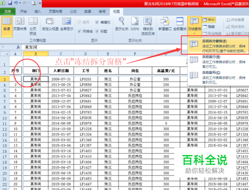Switch to the Review (审阅) tab

click(x=102, y=11)
